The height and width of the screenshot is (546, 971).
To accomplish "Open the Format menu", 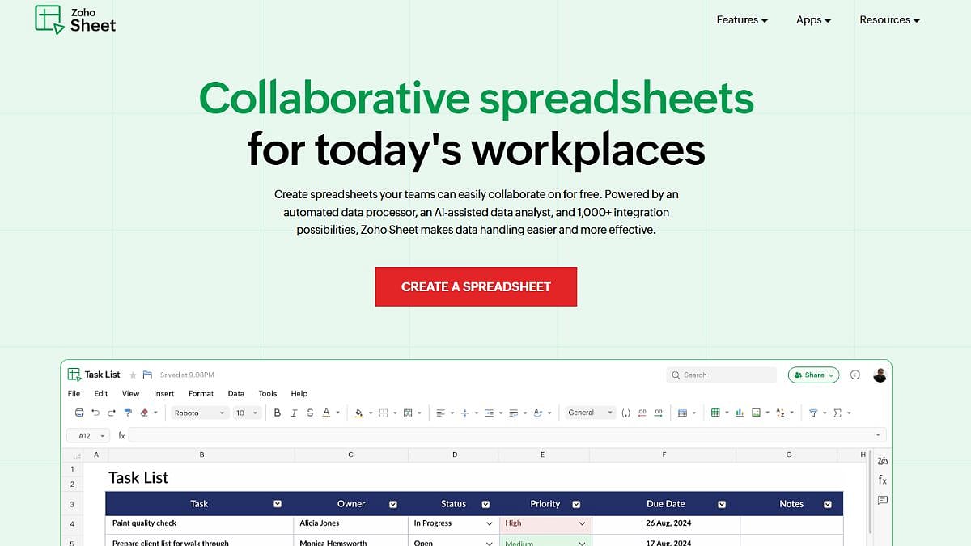I will pyautogui.click(x=201, y=393).
